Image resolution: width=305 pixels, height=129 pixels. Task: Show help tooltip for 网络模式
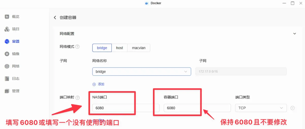[x=77, y=47]
